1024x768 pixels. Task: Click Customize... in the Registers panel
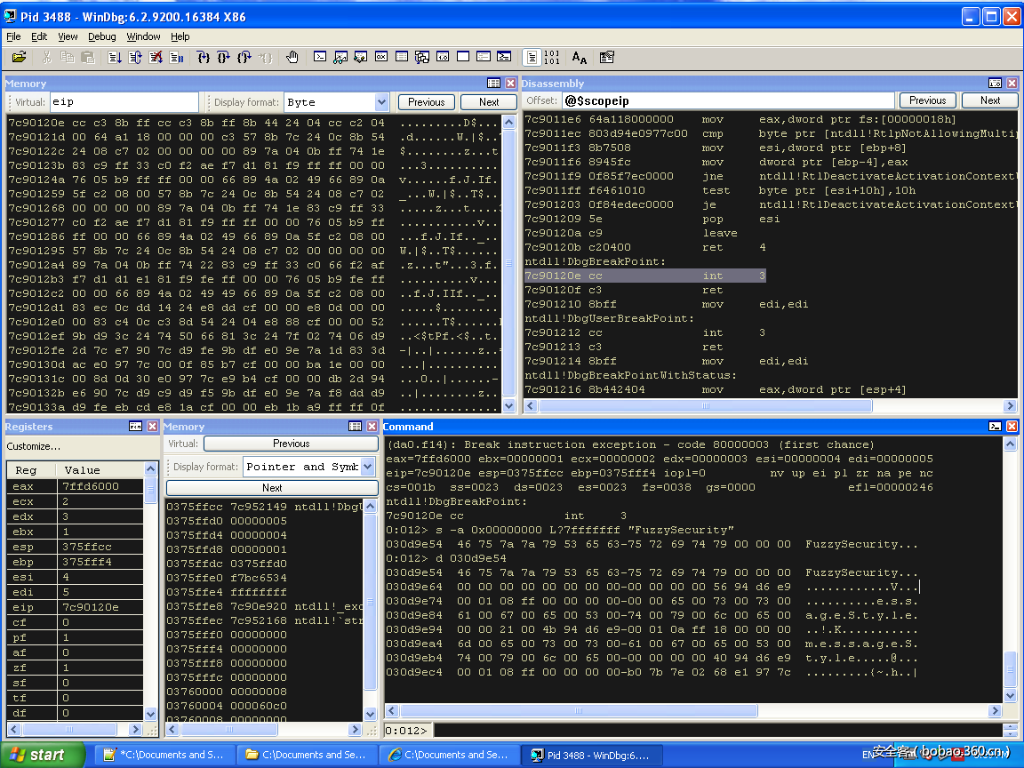coord(34,446)
